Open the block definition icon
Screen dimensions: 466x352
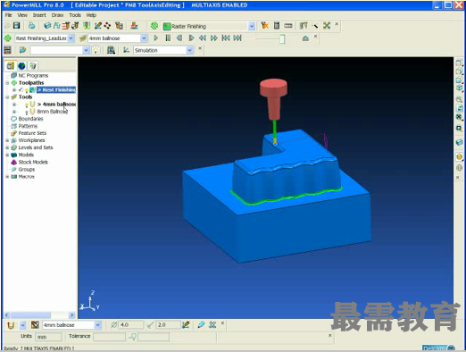pos(47,26)
